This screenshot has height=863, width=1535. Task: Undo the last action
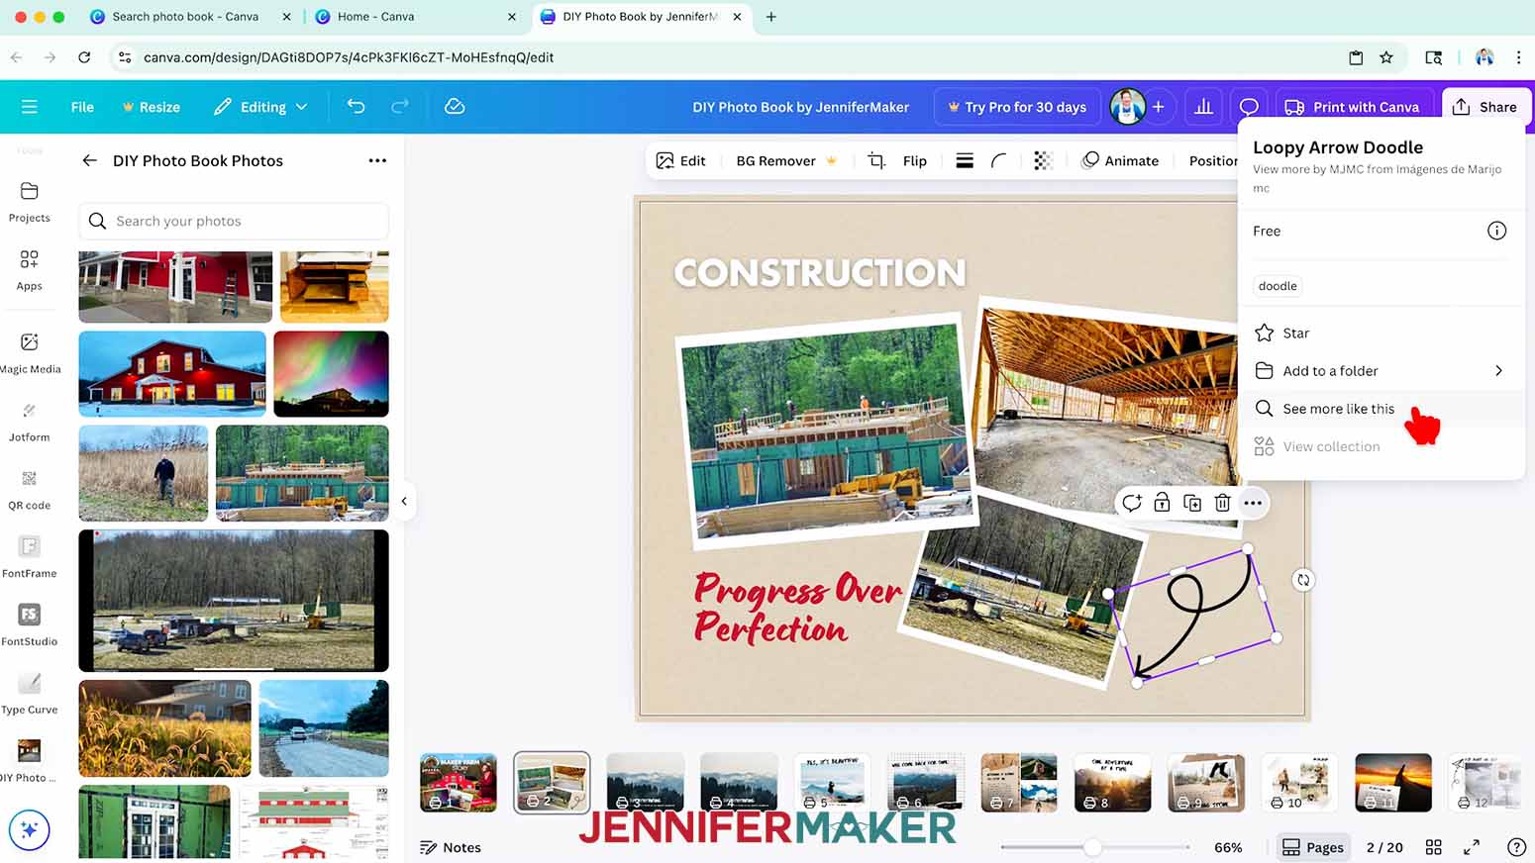[357, 106]
